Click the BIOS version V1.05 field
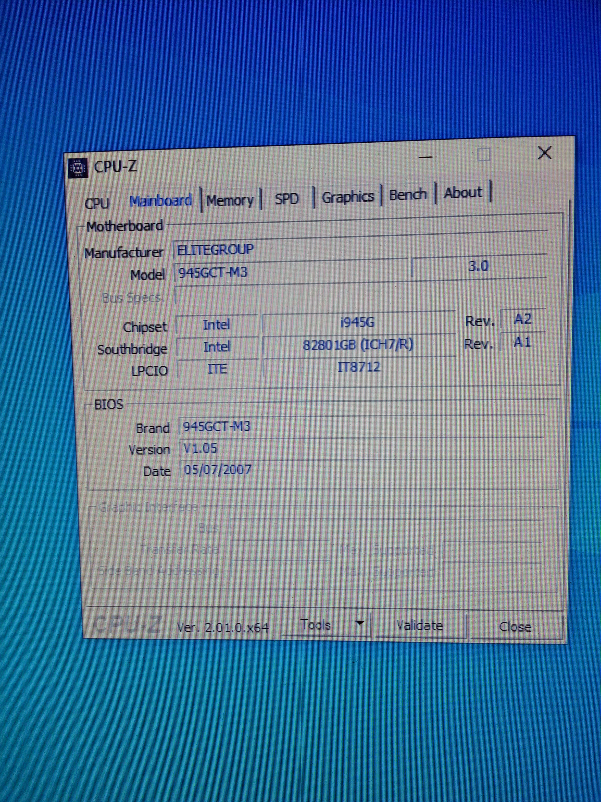The width and height of the screenshot is (601, 802). coord(362,448)
